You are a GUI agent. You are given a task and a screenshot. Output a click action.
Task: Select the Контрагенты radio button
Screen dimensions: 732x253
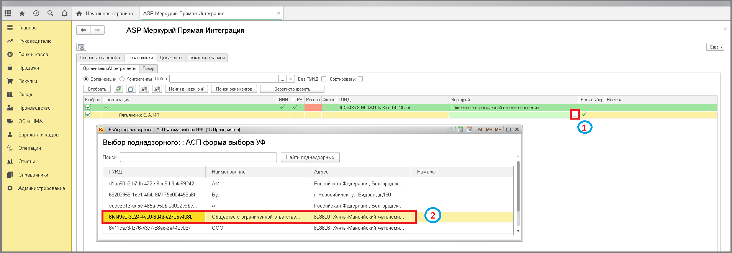tap(122, 79)
